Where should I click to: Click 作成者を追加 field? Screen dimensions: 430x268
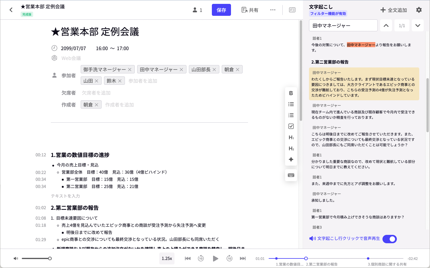click(120, 105)
